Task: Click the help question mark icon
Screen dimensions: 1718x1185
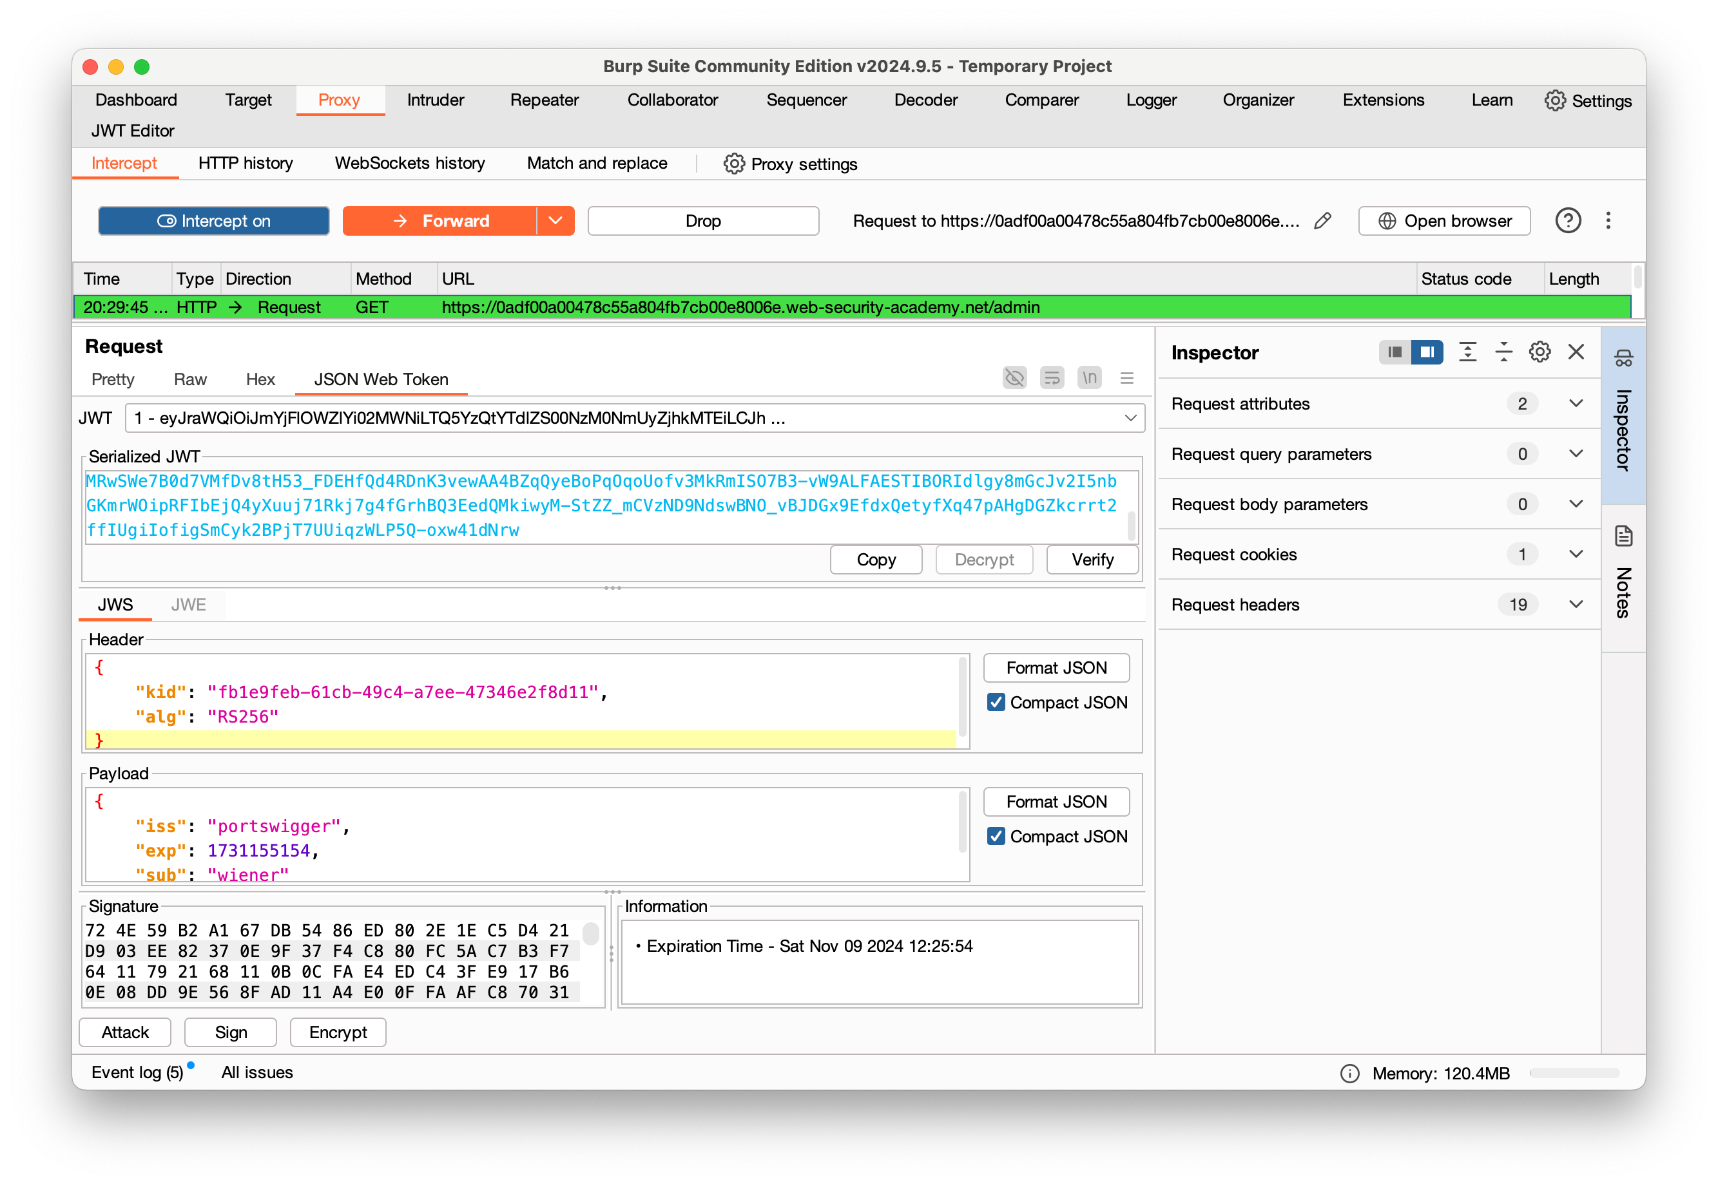Action: click(1567, 222)
